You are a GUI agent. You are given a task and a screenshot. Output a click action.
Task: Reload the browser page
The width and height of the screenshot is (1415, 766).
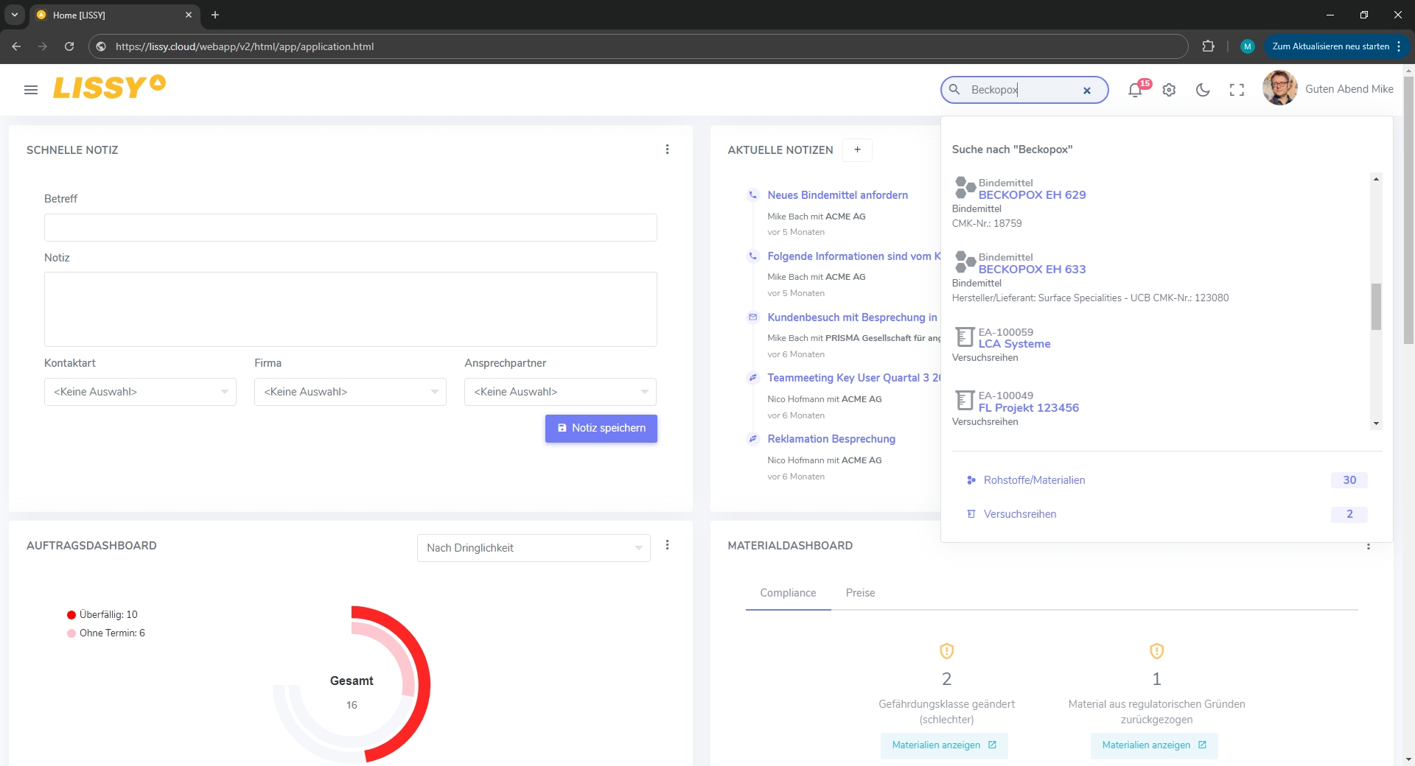69,46
